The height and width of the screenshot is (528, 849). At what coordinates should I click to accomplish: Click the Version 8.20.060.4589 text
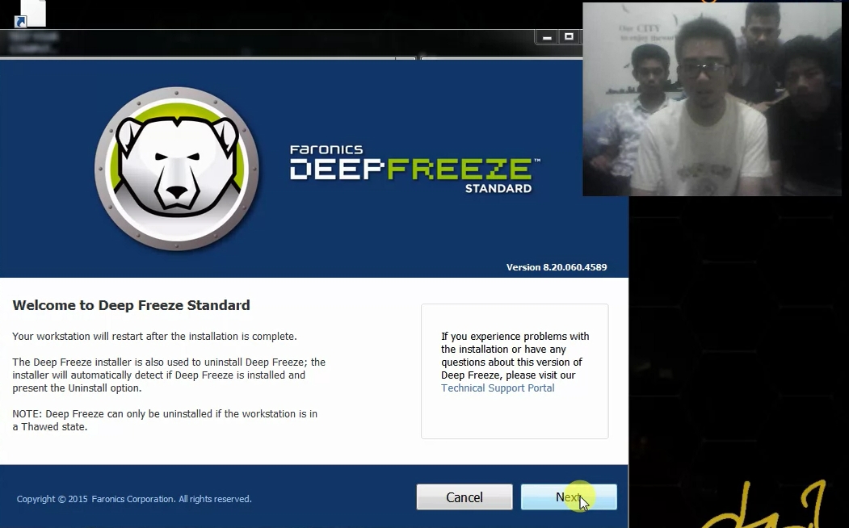point(557,267)
